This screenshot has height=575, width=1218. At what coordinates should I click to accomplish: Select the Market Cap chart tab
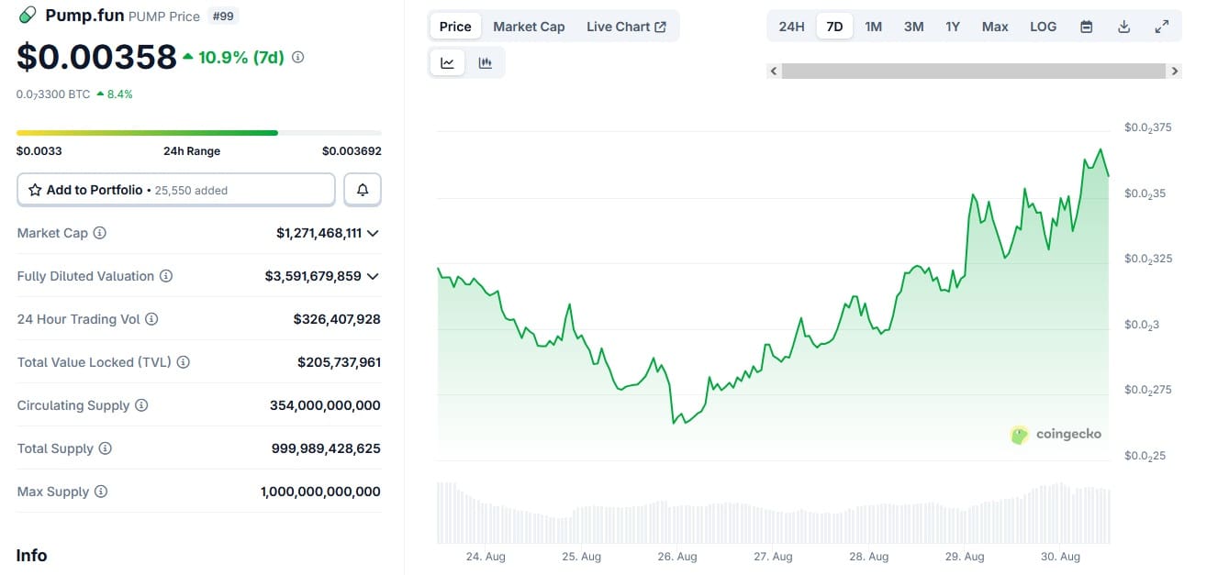tap(529, 27)
